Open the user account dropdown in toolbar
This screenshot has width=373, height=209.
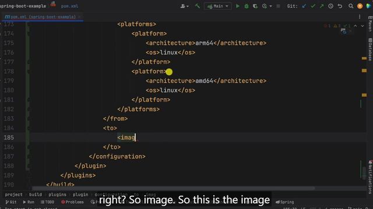(184, 6)
